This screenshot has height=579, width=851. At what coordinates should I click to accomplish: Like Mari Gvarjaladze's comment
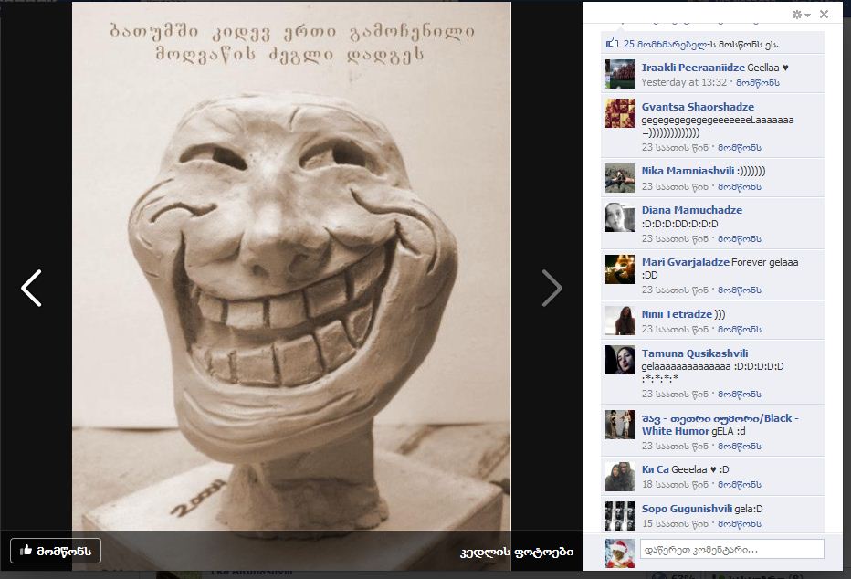point(740,290)
